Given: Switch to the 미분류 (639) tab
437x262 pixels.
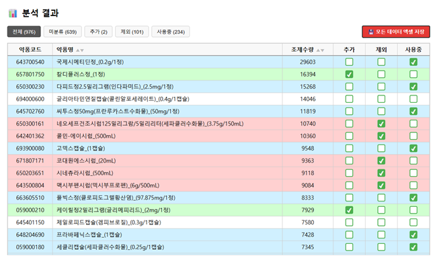Looking at the screenshot, I should pyautogui.click(x=63, y=32).
